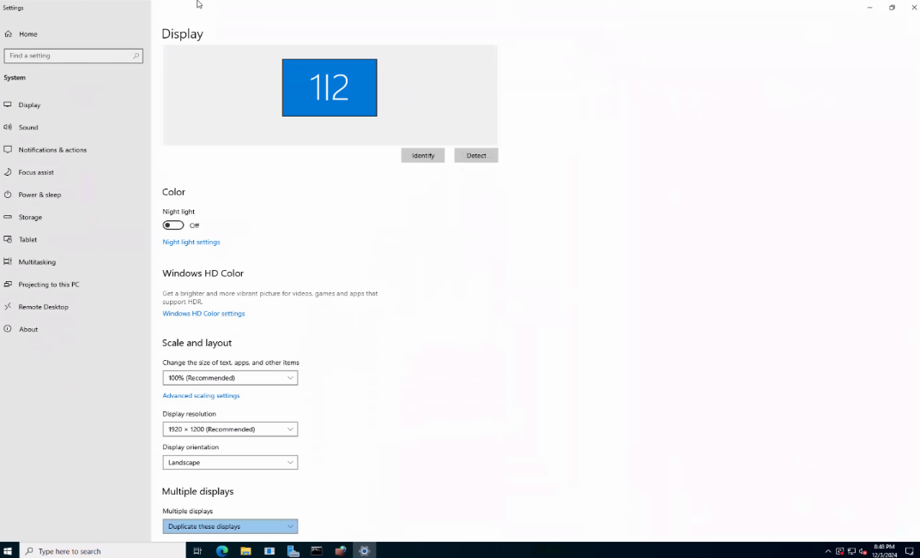Click the Settings gear icon on taskbar

365,551
